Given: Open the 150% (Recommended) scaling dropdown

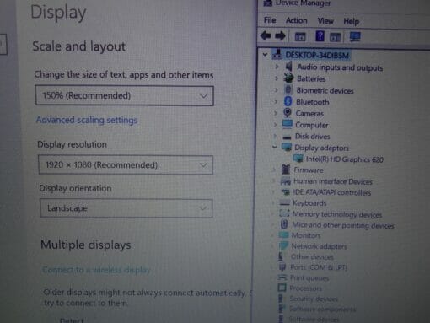Looking at the screenshot, I should tap(125, 95).
